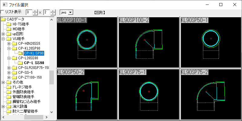242x121 pixels.
Task: Expand the CP-HIN20SS5 folder node
Action: (x=9, y=44)
